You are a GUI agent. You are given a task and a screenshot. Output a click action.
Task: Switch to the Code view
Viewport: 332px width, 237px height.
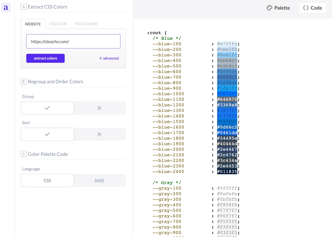tap(312, 8)
